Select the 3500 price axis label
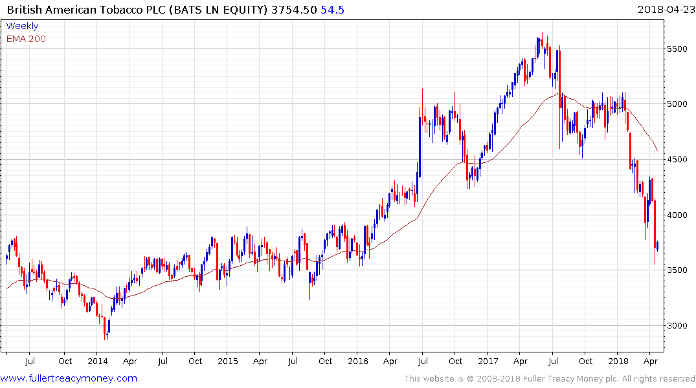This screenshot has height=388, width=696. 677,270
